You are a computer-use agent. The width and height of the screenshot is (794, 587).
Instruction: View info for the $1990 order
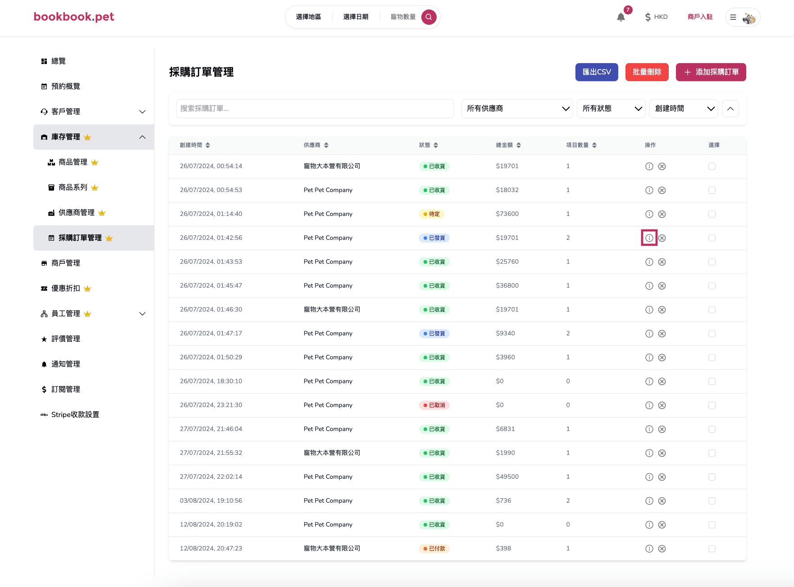pyautogui.click(x=649, y=453)
